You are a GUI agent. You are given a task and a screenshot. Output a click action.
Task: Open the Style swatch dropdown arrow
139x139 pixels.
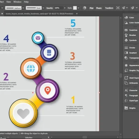click(x=79, y=8)
